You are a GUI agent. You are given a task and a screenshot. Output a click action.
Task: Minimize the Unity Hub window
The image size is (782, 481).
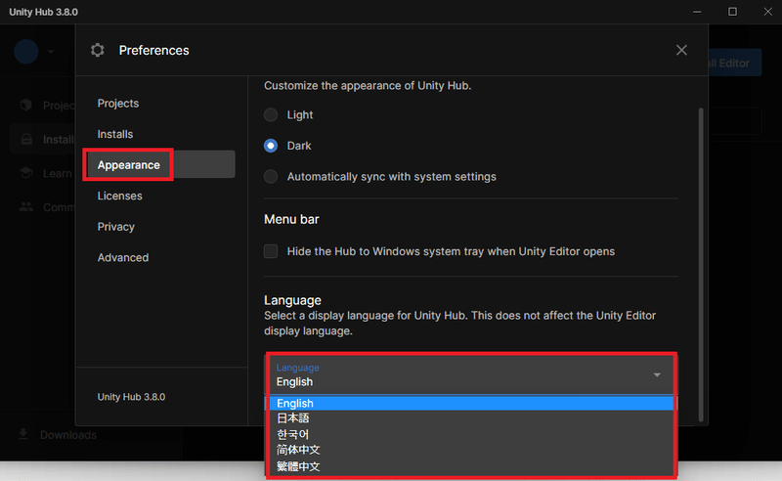click(x=697, y=12)
